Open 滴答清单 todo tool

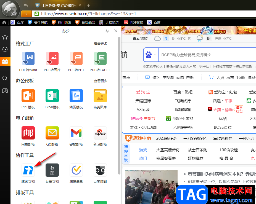[x=76, y=173]
